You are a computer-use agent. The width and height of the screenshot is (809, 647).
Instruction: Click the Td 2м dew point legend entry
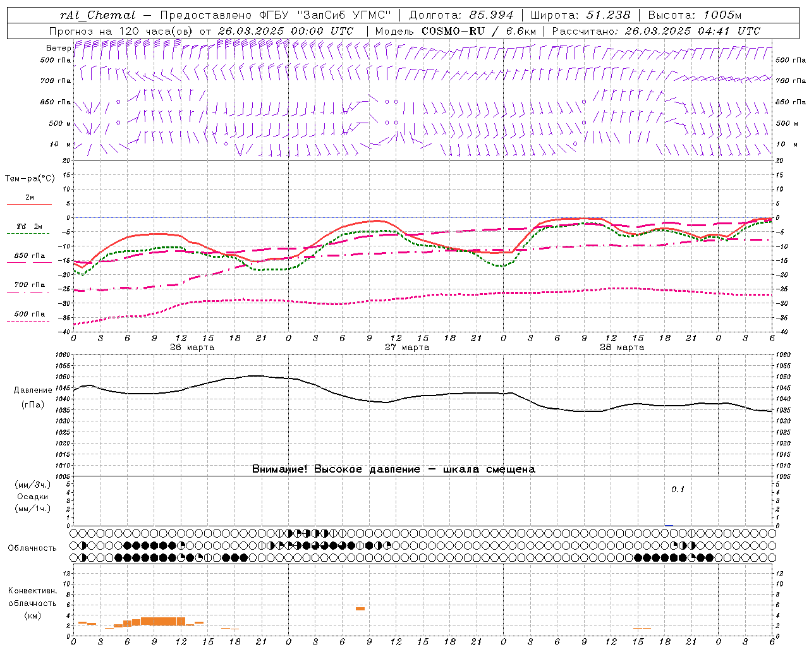tap(30, 226)
